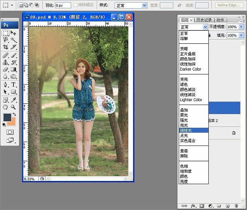Click the orange background color swatch

pyautogui.click(x=12, y=122)
